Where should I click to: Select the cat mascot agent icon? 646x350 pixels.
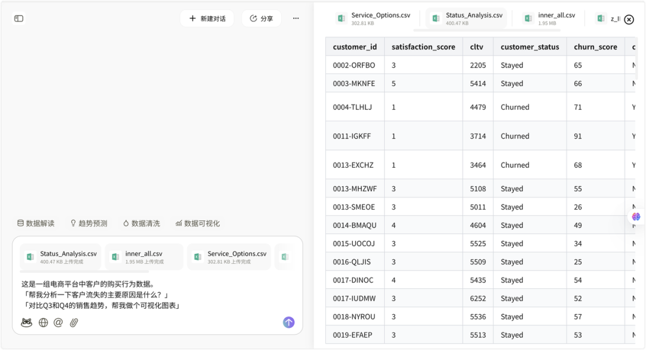click(x=26, y=322)
